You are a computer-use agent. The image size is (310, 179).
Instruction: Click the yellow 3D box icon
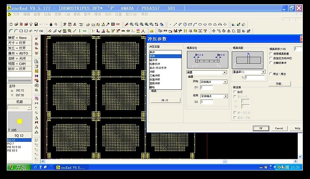point(195,31)
